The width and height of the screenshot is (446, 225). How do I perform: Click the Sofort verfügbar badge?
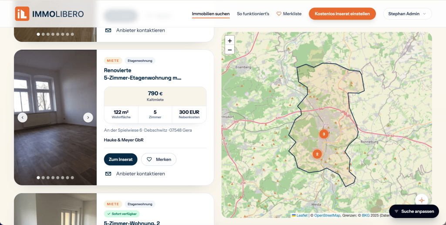(x=122, y=214)
